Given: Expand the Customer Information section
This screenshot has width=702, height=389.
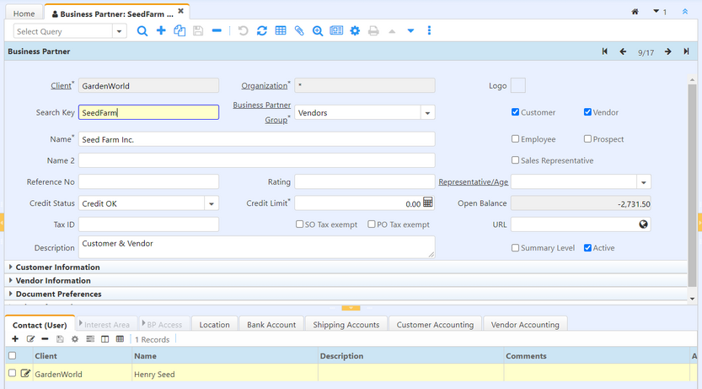Looking at the screenshot, I should click(x=57, y=267).
